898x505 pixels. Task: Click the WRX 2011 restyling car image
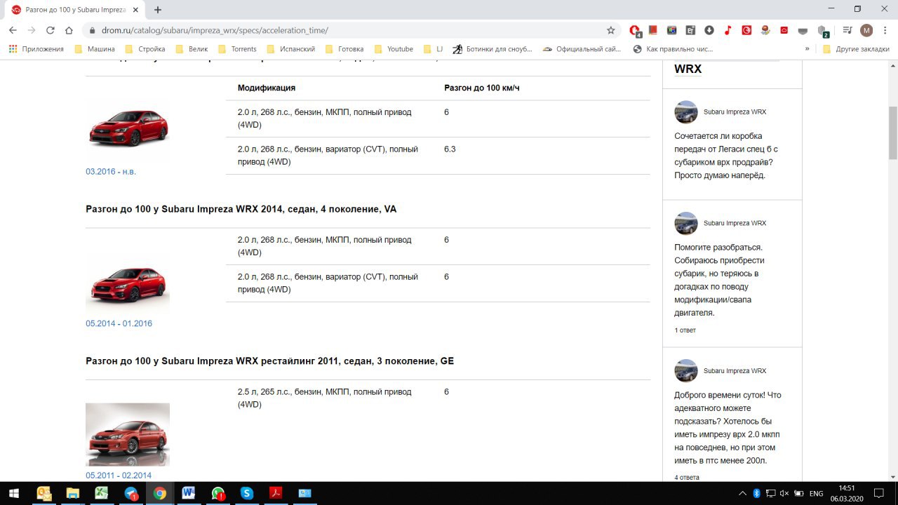[128, 434]
